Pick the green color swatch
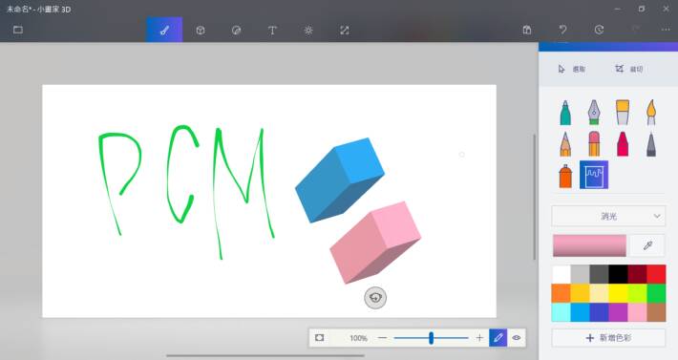Viewport: 678px width, 360px height. 656,293
